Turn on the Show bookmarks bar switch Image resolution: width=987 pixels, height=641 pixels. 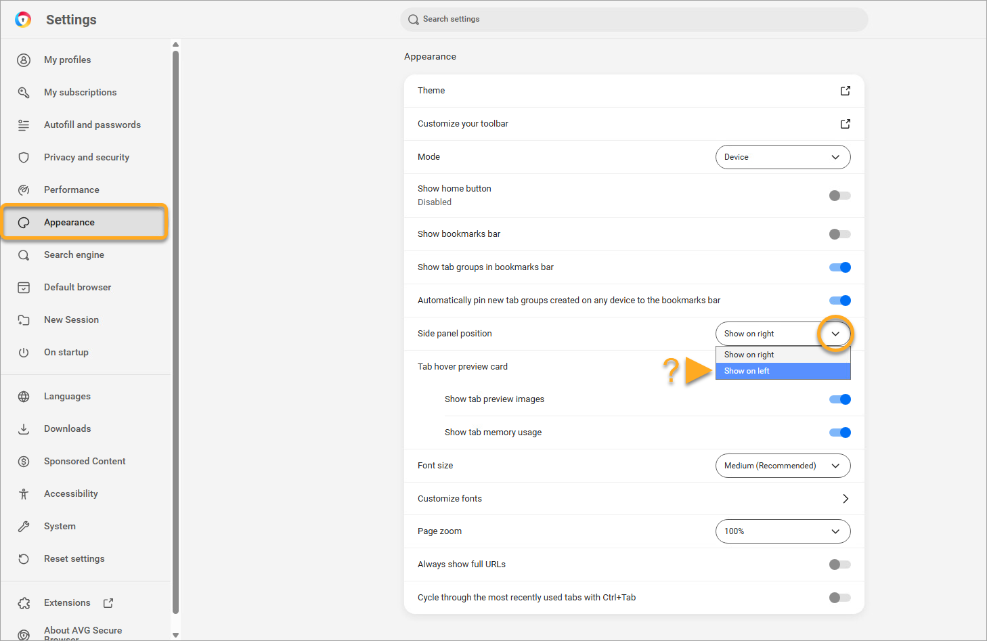coord(839,234)
